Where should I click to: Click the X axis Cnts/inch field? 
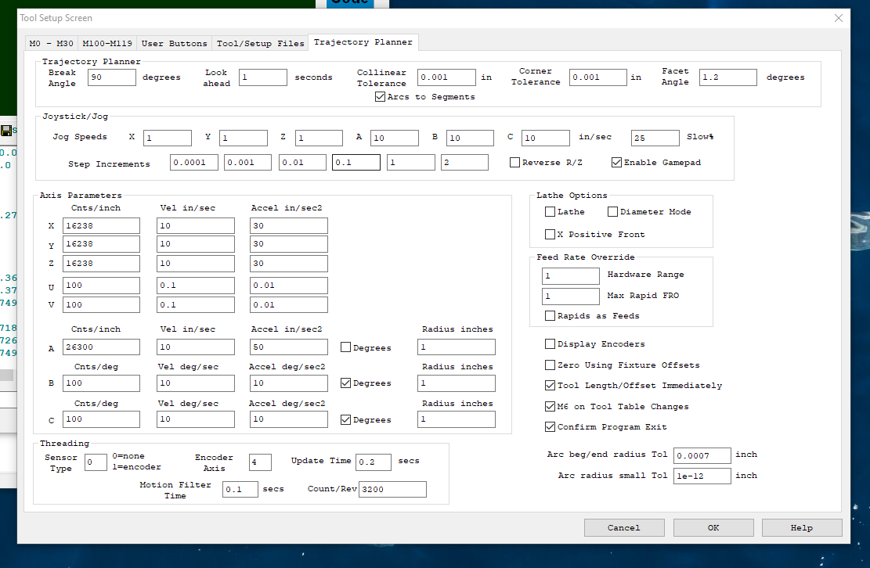(x=101, y=226)
